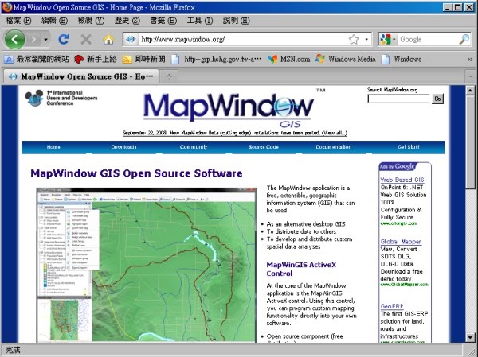
Task: Open the 即時新聞 feed bookmark
Action: [143, 59]
